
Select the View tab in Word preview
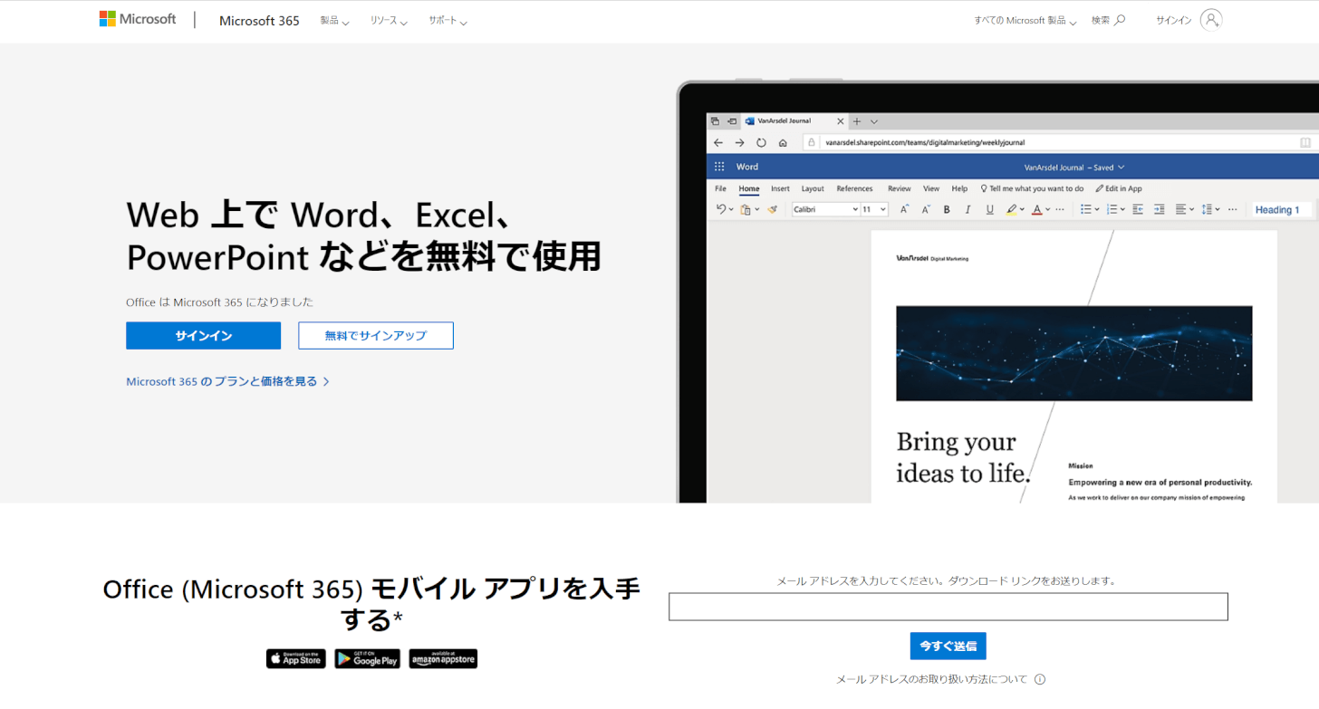(x=931, y=188)
